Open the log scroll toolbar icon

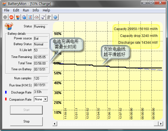[43, 17]
